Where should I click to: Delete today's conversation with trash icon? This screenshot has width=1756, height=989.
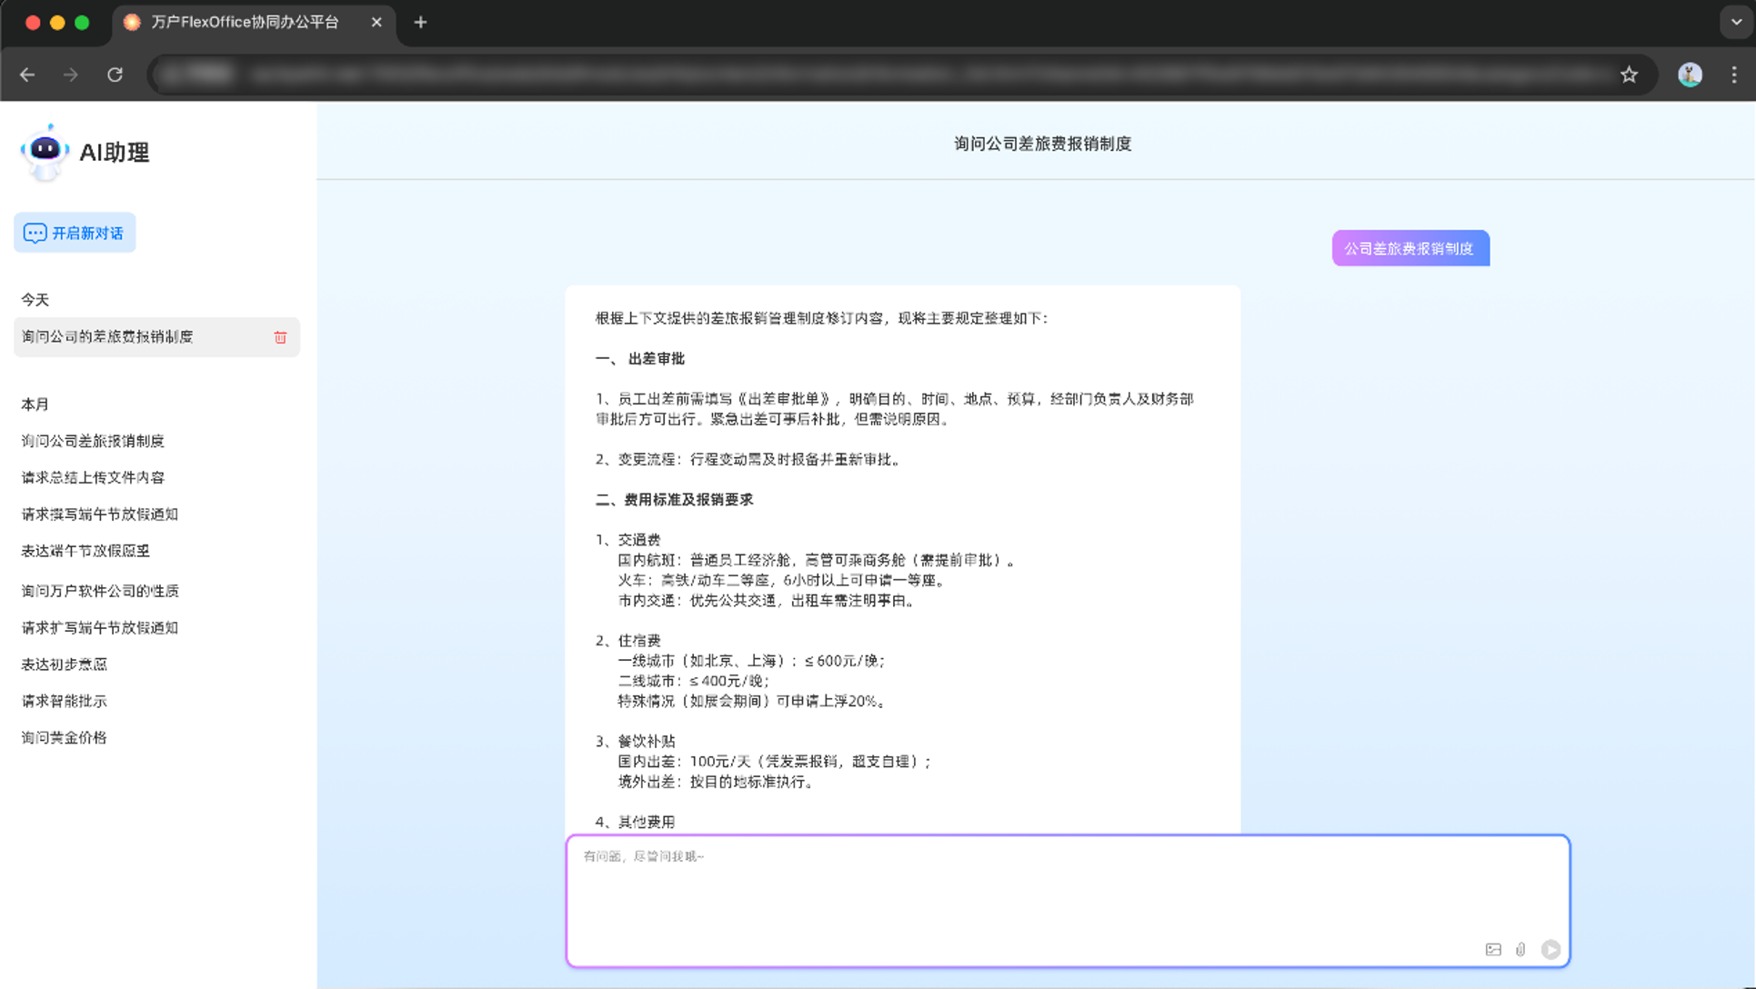[280, 337]
